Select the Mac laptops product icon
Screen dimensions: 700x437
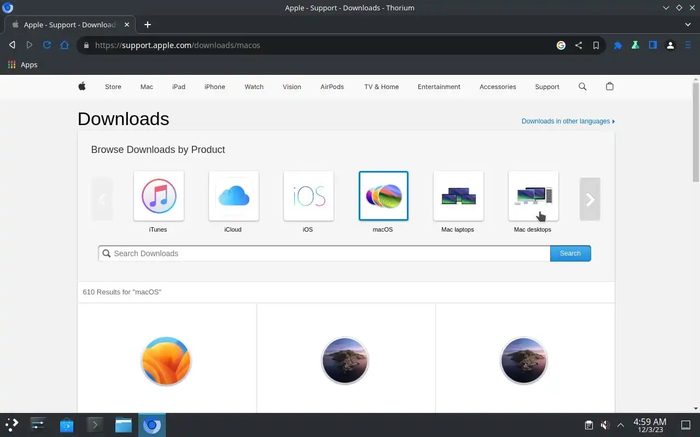[x=458, y=196]
